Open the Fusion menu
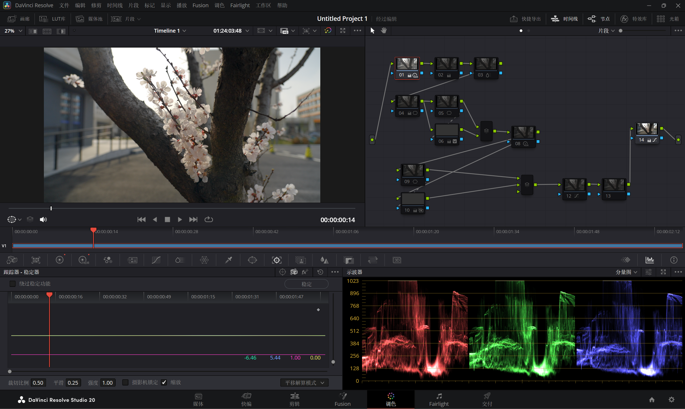Viewport: 685px width, 409px height. 200,5
